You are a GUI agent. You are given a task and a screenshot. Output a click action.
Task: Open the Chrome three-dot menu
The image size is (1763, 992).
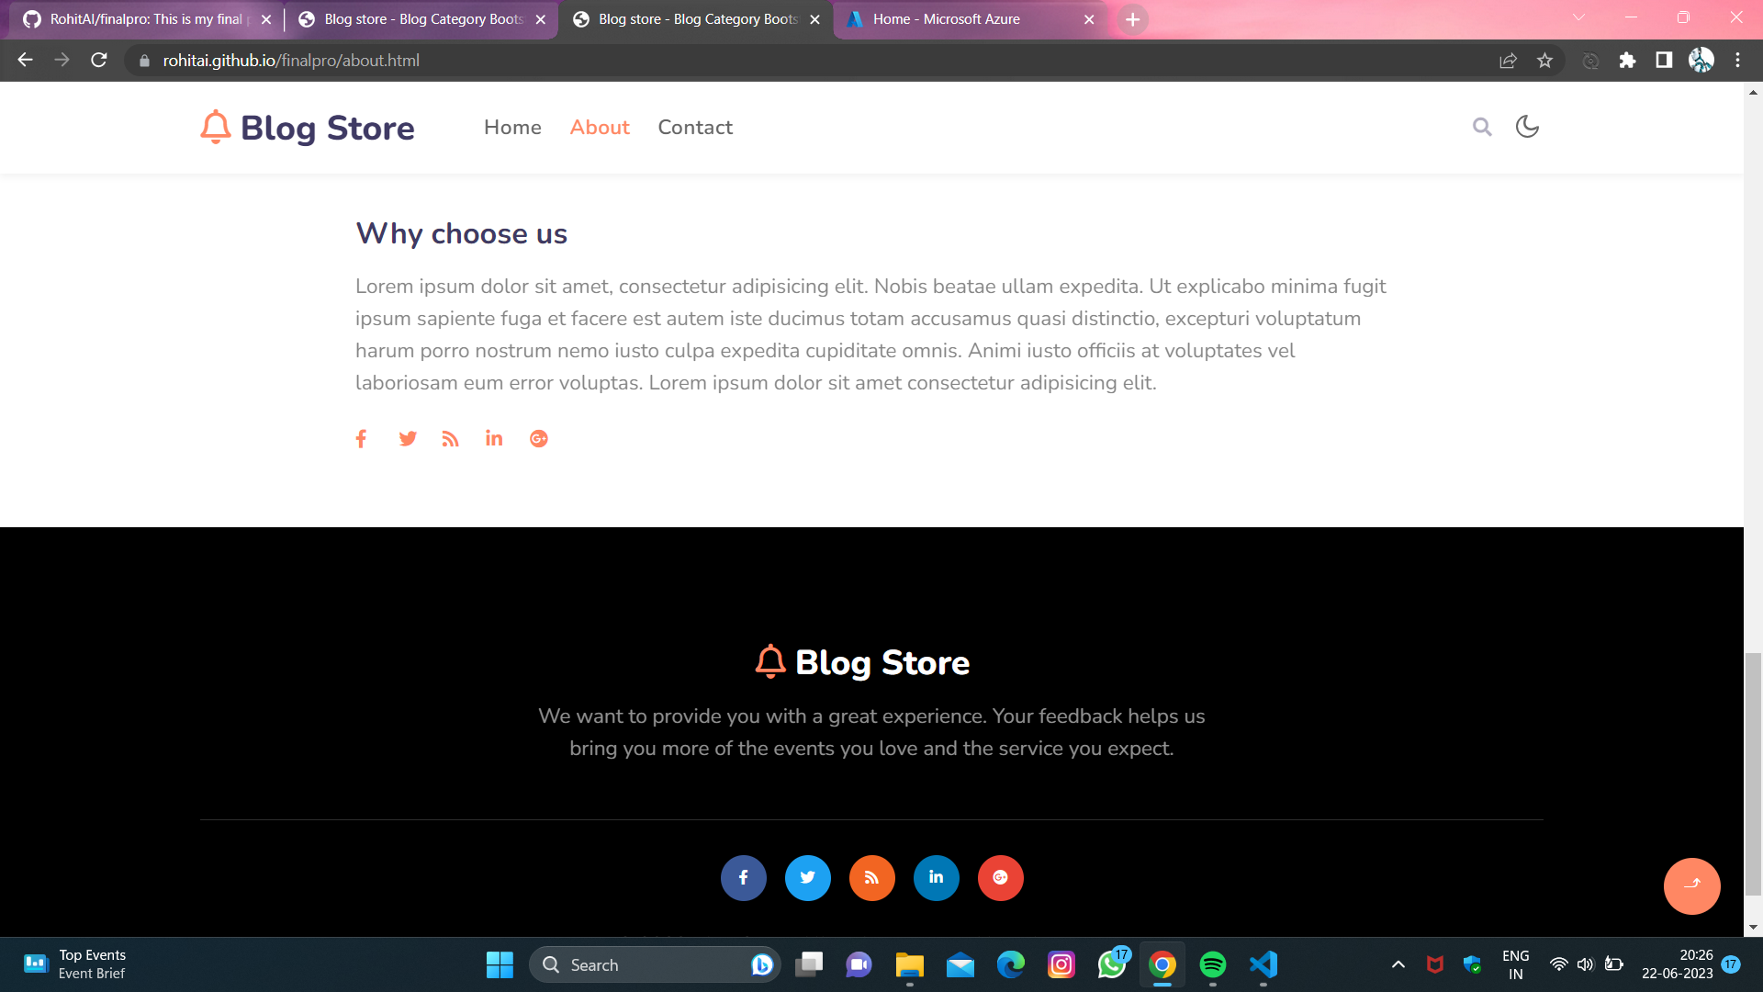pyautogui.click(x=1737, y=61)
